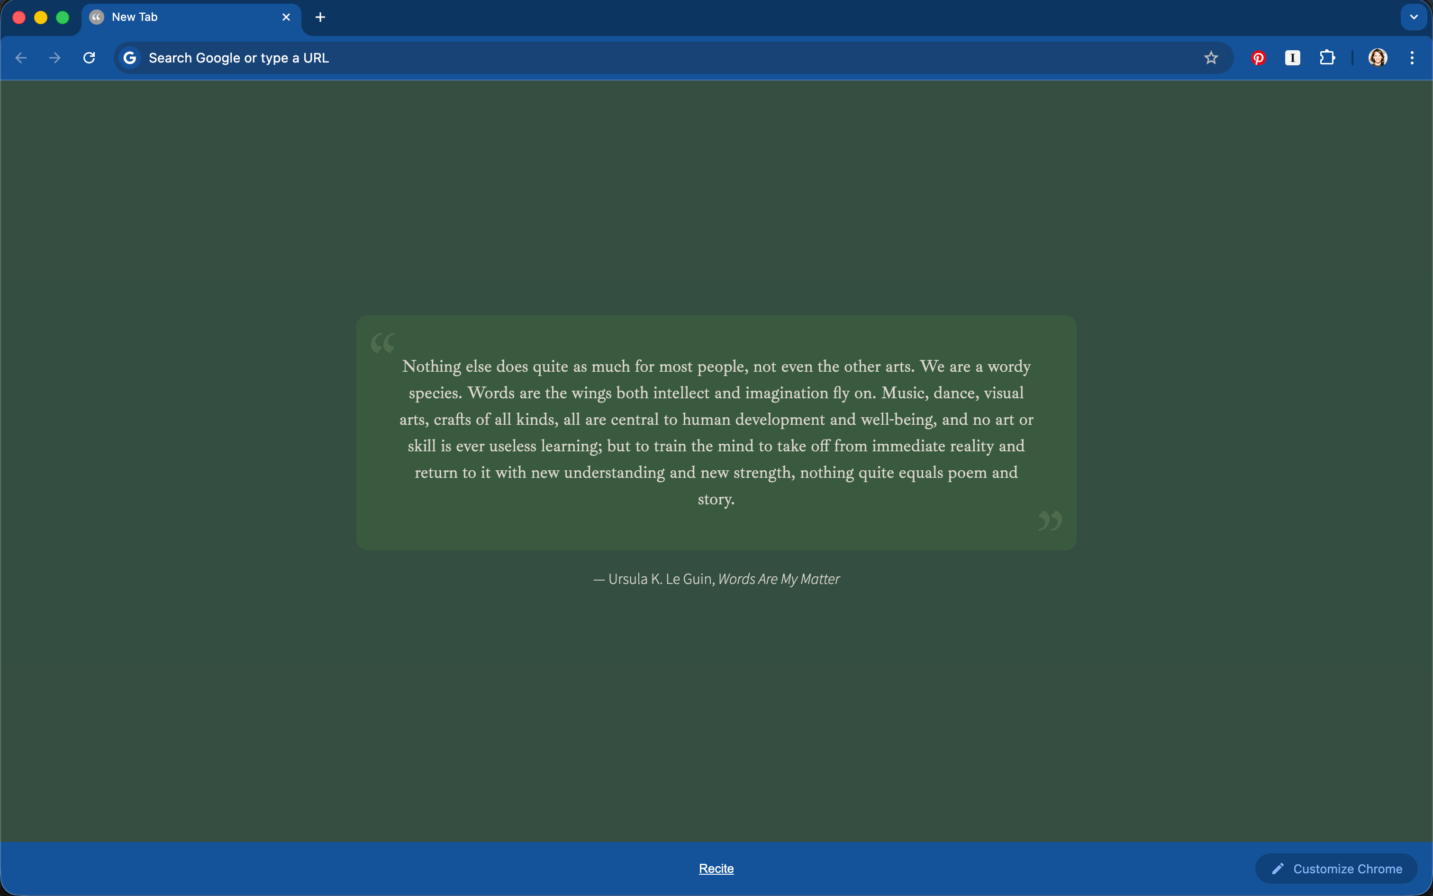
Task: Click the forward navigation arrow
Action: (55, 58)
